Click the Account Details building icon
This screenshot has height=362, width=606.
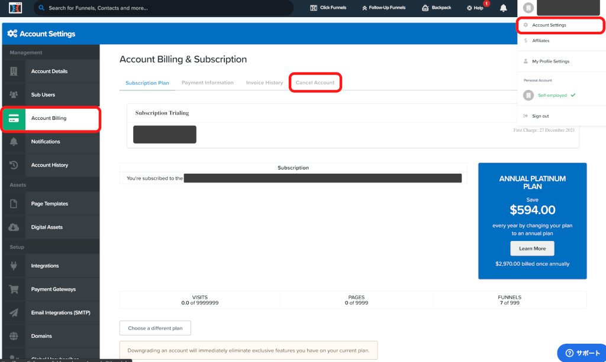pos(14,71)
